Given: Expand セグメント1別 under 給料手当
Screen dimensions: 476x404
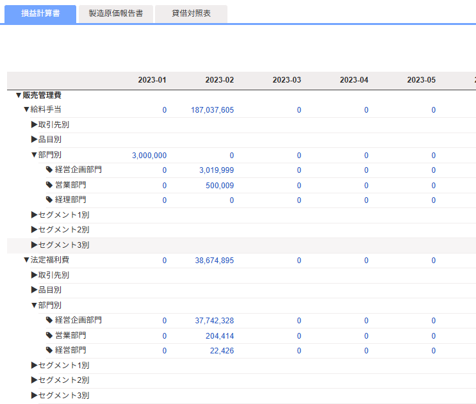Looking at the screenshot, I should [35, 214].
